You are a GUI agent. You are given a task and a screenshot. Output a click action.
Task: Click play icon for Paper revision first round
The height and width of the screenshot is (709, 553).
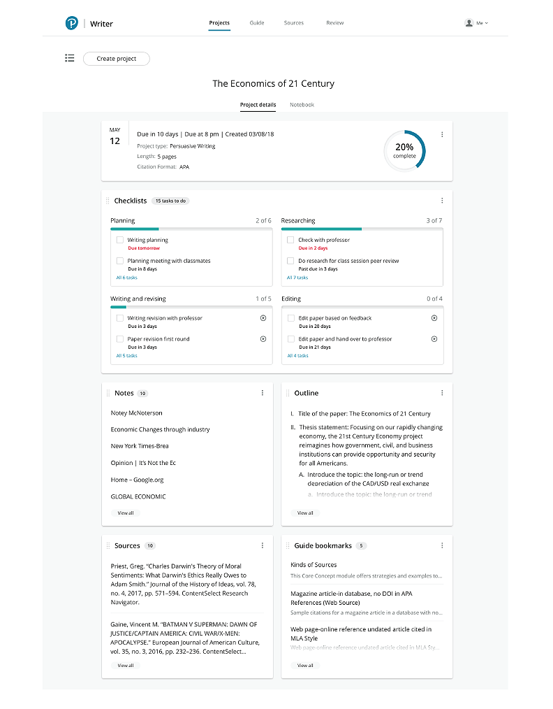[x=263, y=338]
